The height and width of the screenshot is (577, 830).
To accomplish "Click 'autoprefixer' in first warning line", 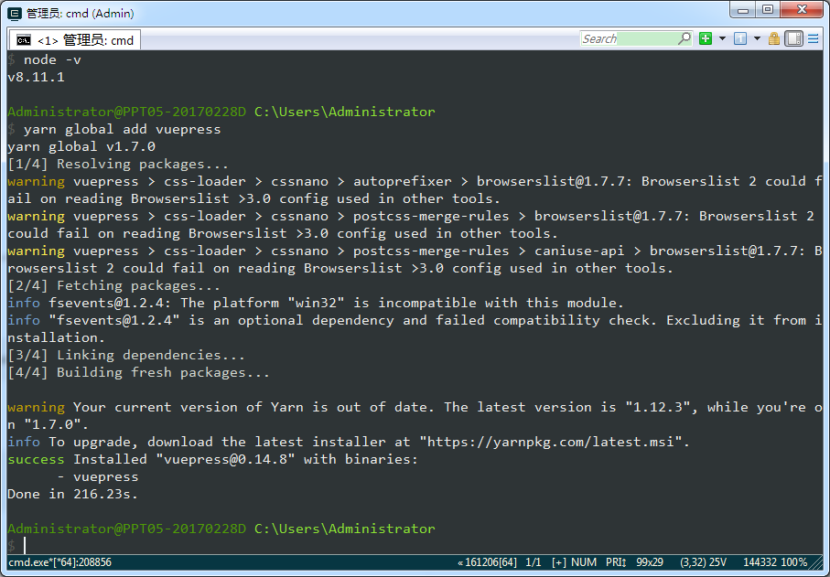I will click(403, 181).
